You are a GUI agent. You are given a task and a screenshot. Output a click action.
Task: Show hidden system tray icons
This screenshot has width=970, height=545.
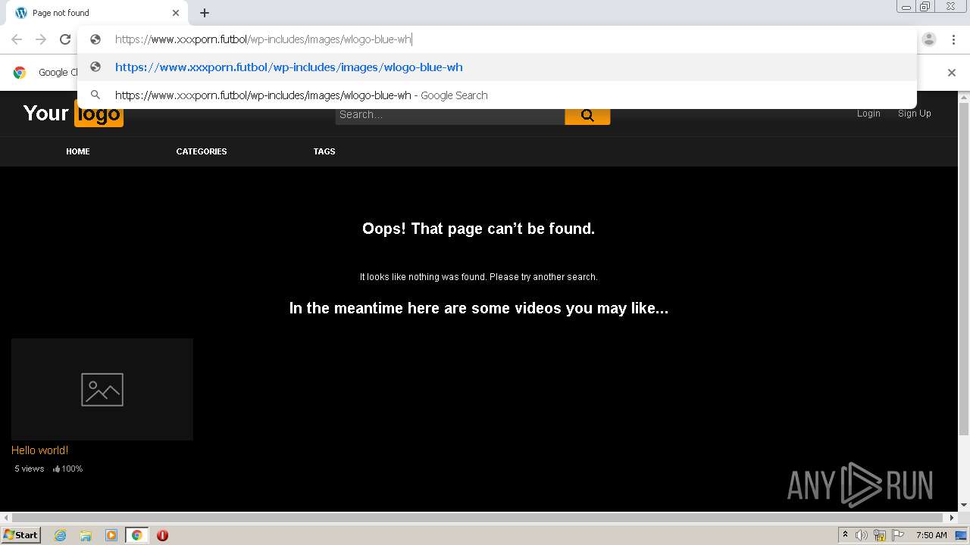point(845,535)
